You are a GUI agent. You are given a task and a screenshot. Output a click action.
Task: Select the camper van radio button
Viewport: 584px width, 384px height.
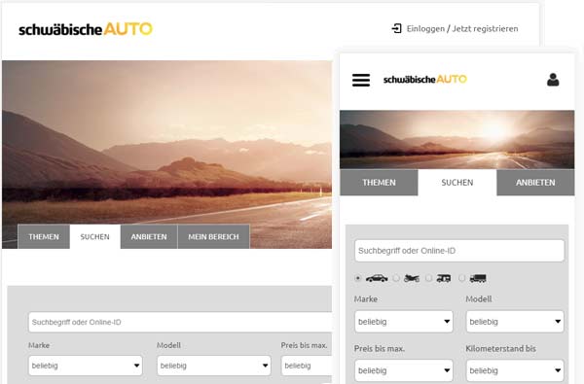tap(428, 278)
